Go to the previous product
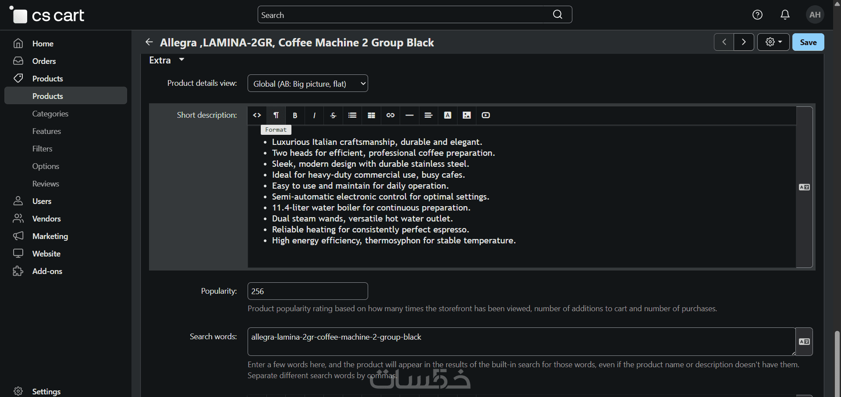The image size is (841, 397). 724,42
